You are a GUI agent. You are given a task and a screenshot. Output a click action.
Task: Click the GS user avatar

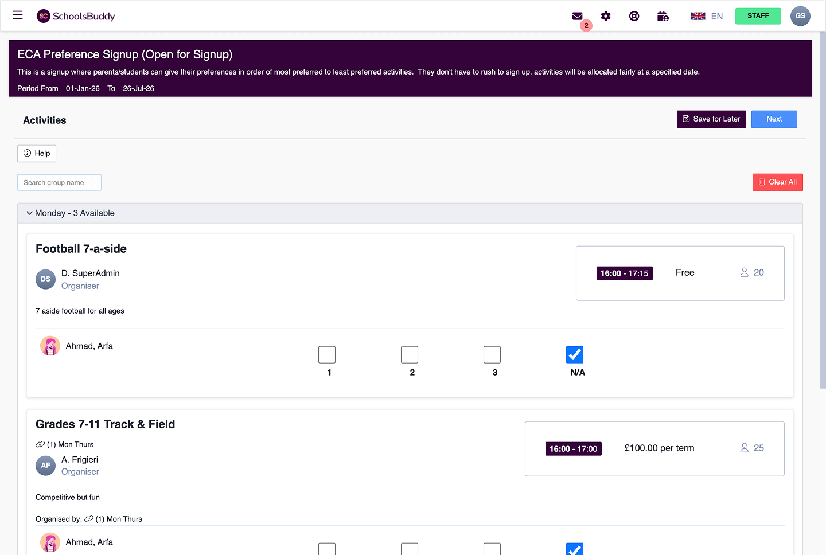pos(800,16)
